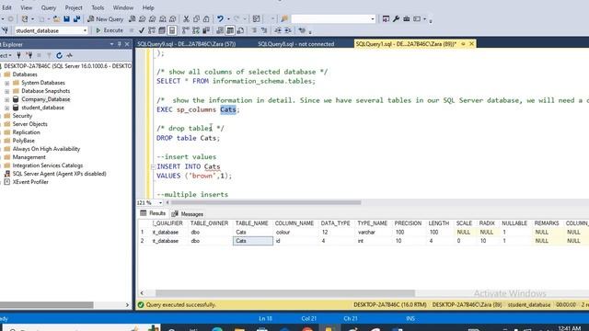Click the 'colour' cell in results
589x331 pixels.
coord(294,233)
